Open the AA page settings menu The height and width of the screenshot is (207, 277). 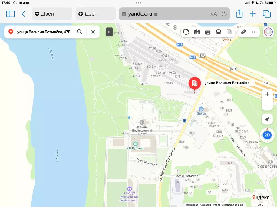(214, 14)
